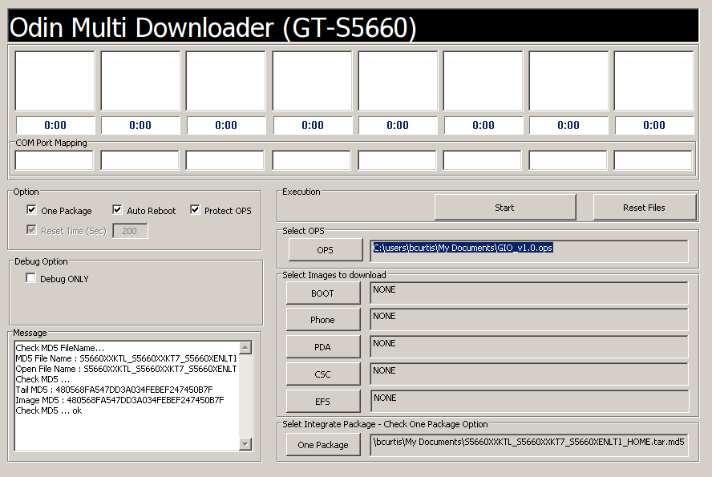Click the CSC image button
Screen dimensions: 712x477
pyautogui.click(x=322, y=374)
